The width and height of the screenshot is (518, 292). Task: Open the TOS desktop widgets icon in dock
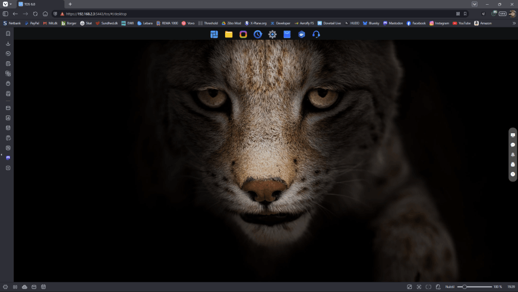[214, 34]
